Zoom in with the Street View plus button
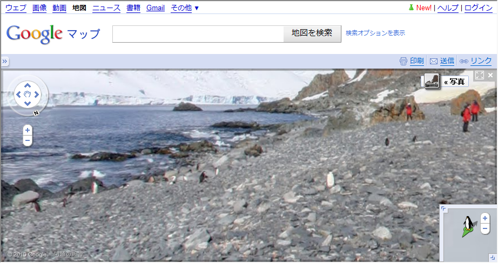The image size is (498, 263). (28, 130)
